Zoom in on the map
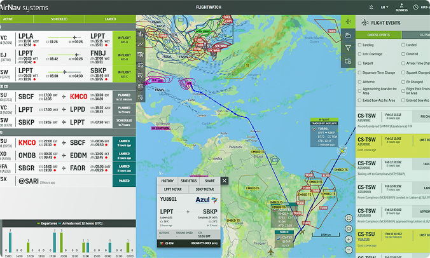Viewport: 430px width, 258px height. coord(349,240)
